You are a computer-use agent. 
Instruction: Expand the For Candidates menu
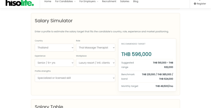[x=65, y=2]
